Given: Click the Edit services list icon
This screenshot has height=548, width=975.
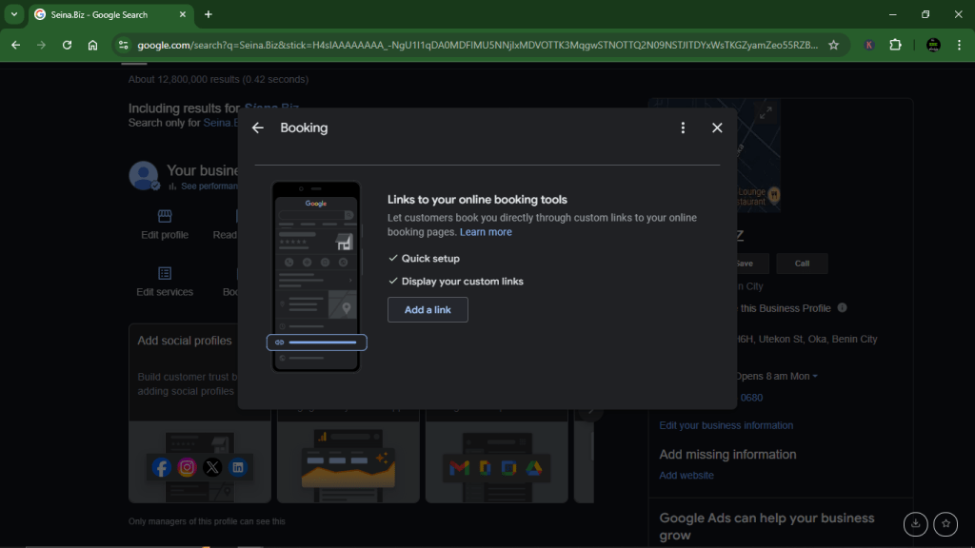Looking at the screenshot, I should click(165, 273).
